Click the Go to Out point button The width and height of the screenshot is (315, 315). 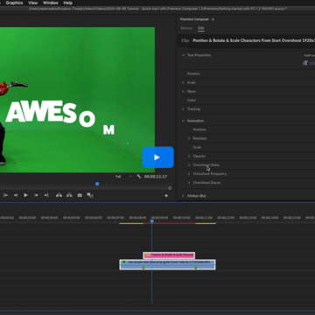point(46,195)
